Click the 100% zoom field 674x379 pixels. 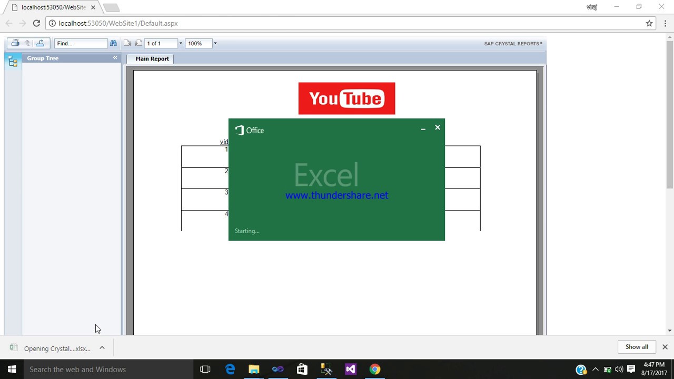(199, 43)
